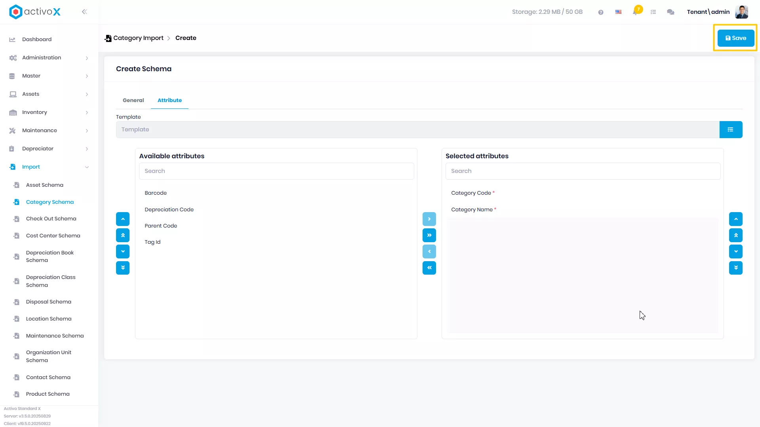760x427 pixels.
Task: Open Disposal Schema
Action: 49,302
